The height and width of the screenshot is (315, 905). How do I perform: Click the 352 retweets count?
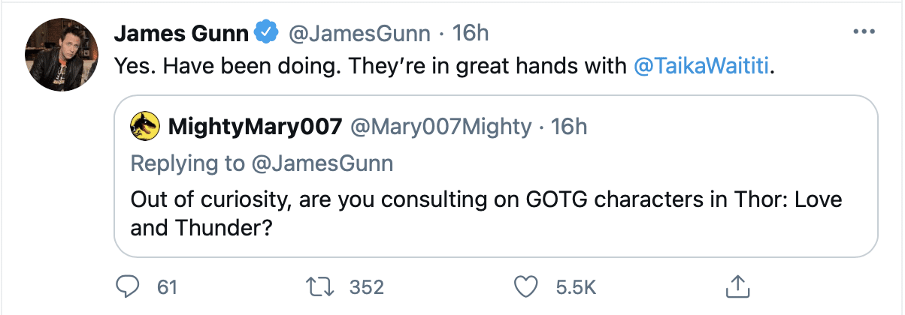point(367,286)
